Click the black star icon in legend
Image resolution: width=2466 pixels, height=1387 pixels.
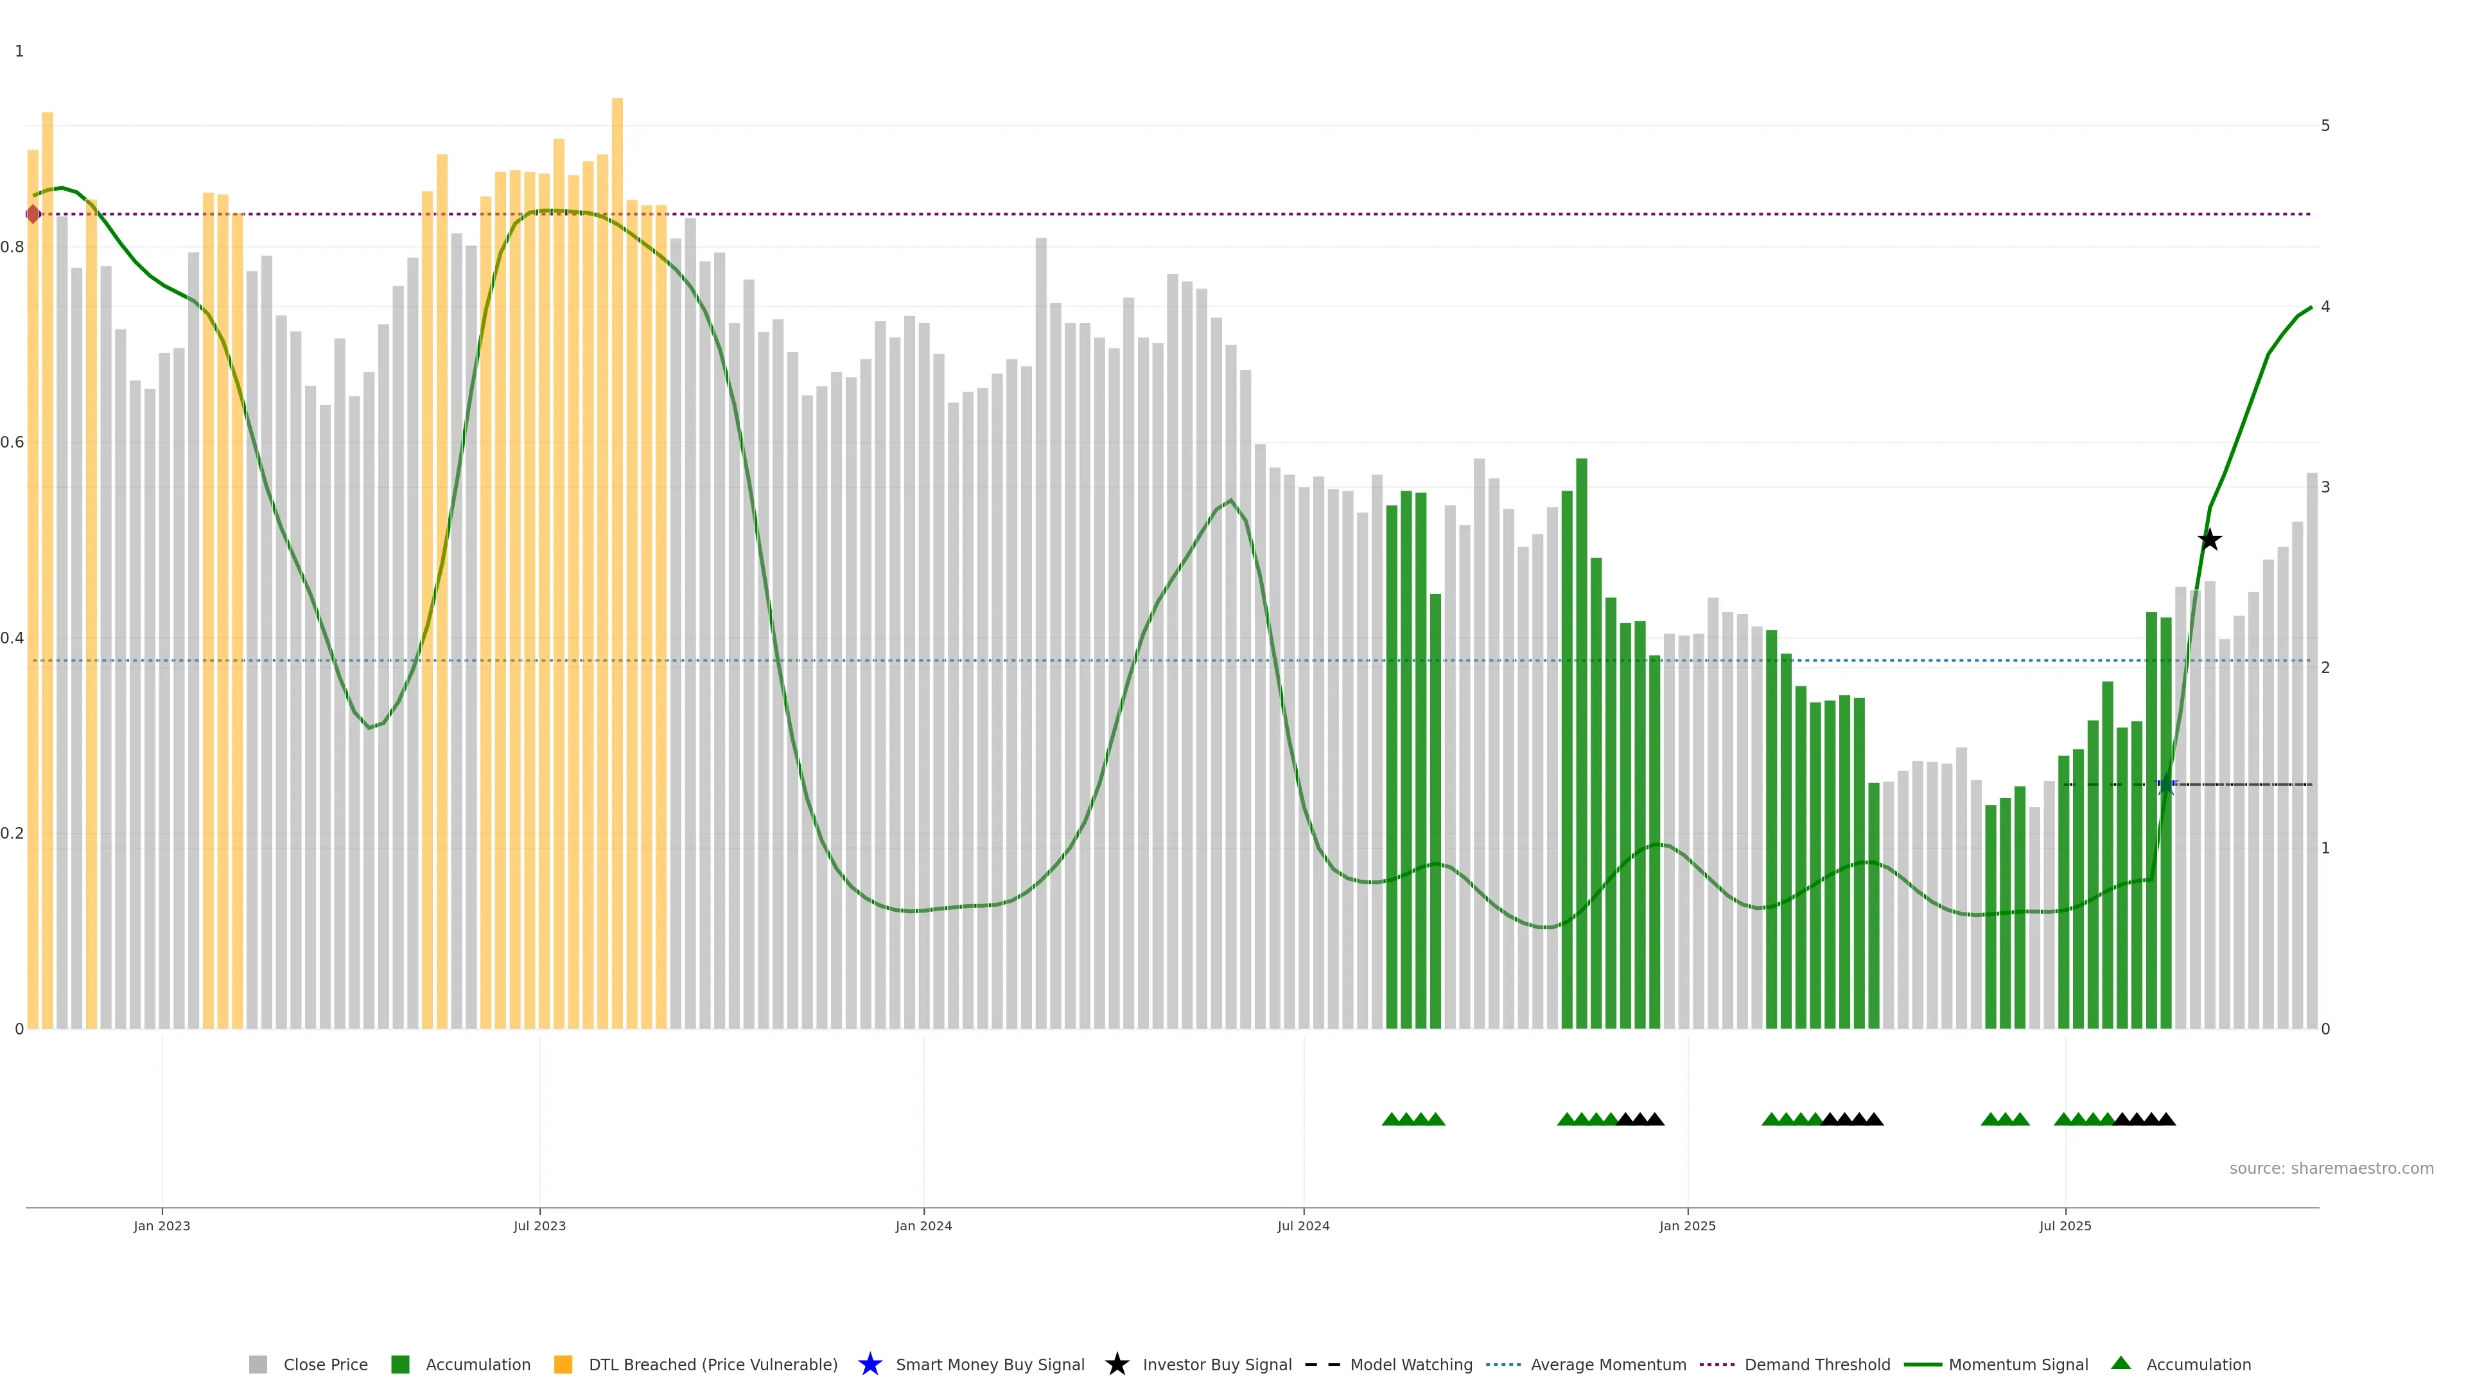pos(1116,1364)
